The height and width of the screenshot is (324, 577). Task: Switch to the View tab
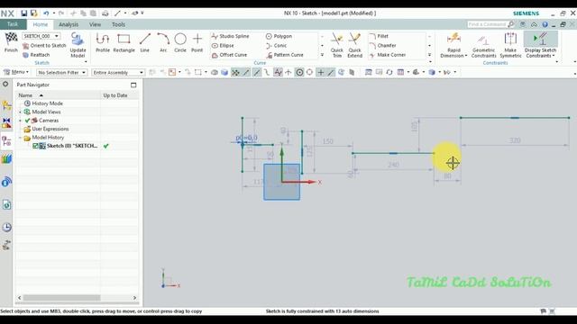tap(95, 24)
